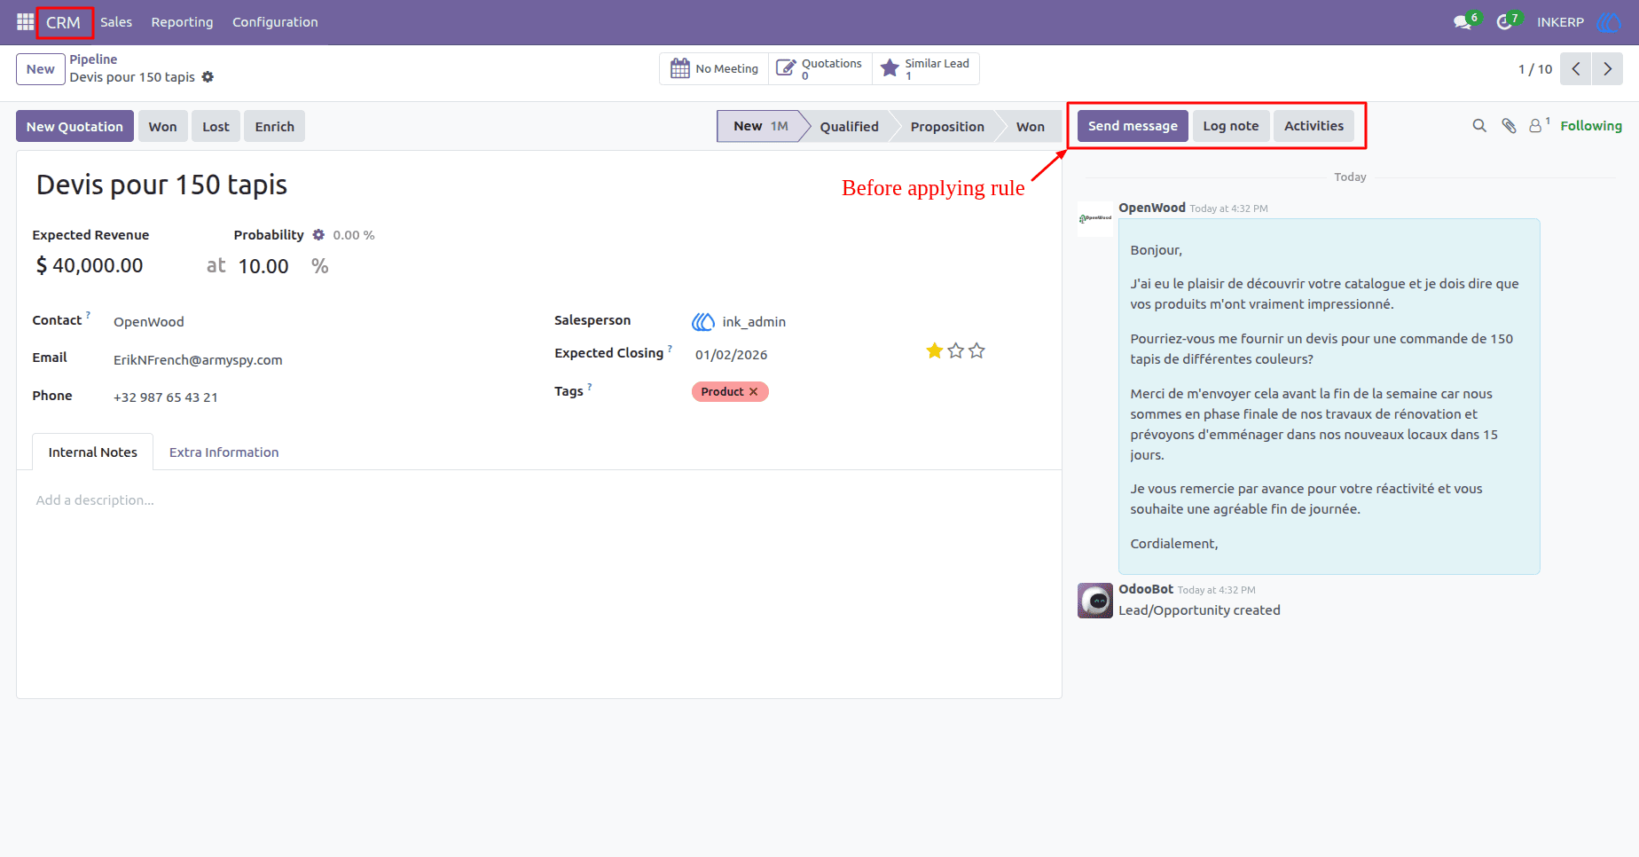Image resolution: width=1639 pixels, height=857 pixels.
Task: Open the user avatar menu
Action: click(x=1608, y=22)
